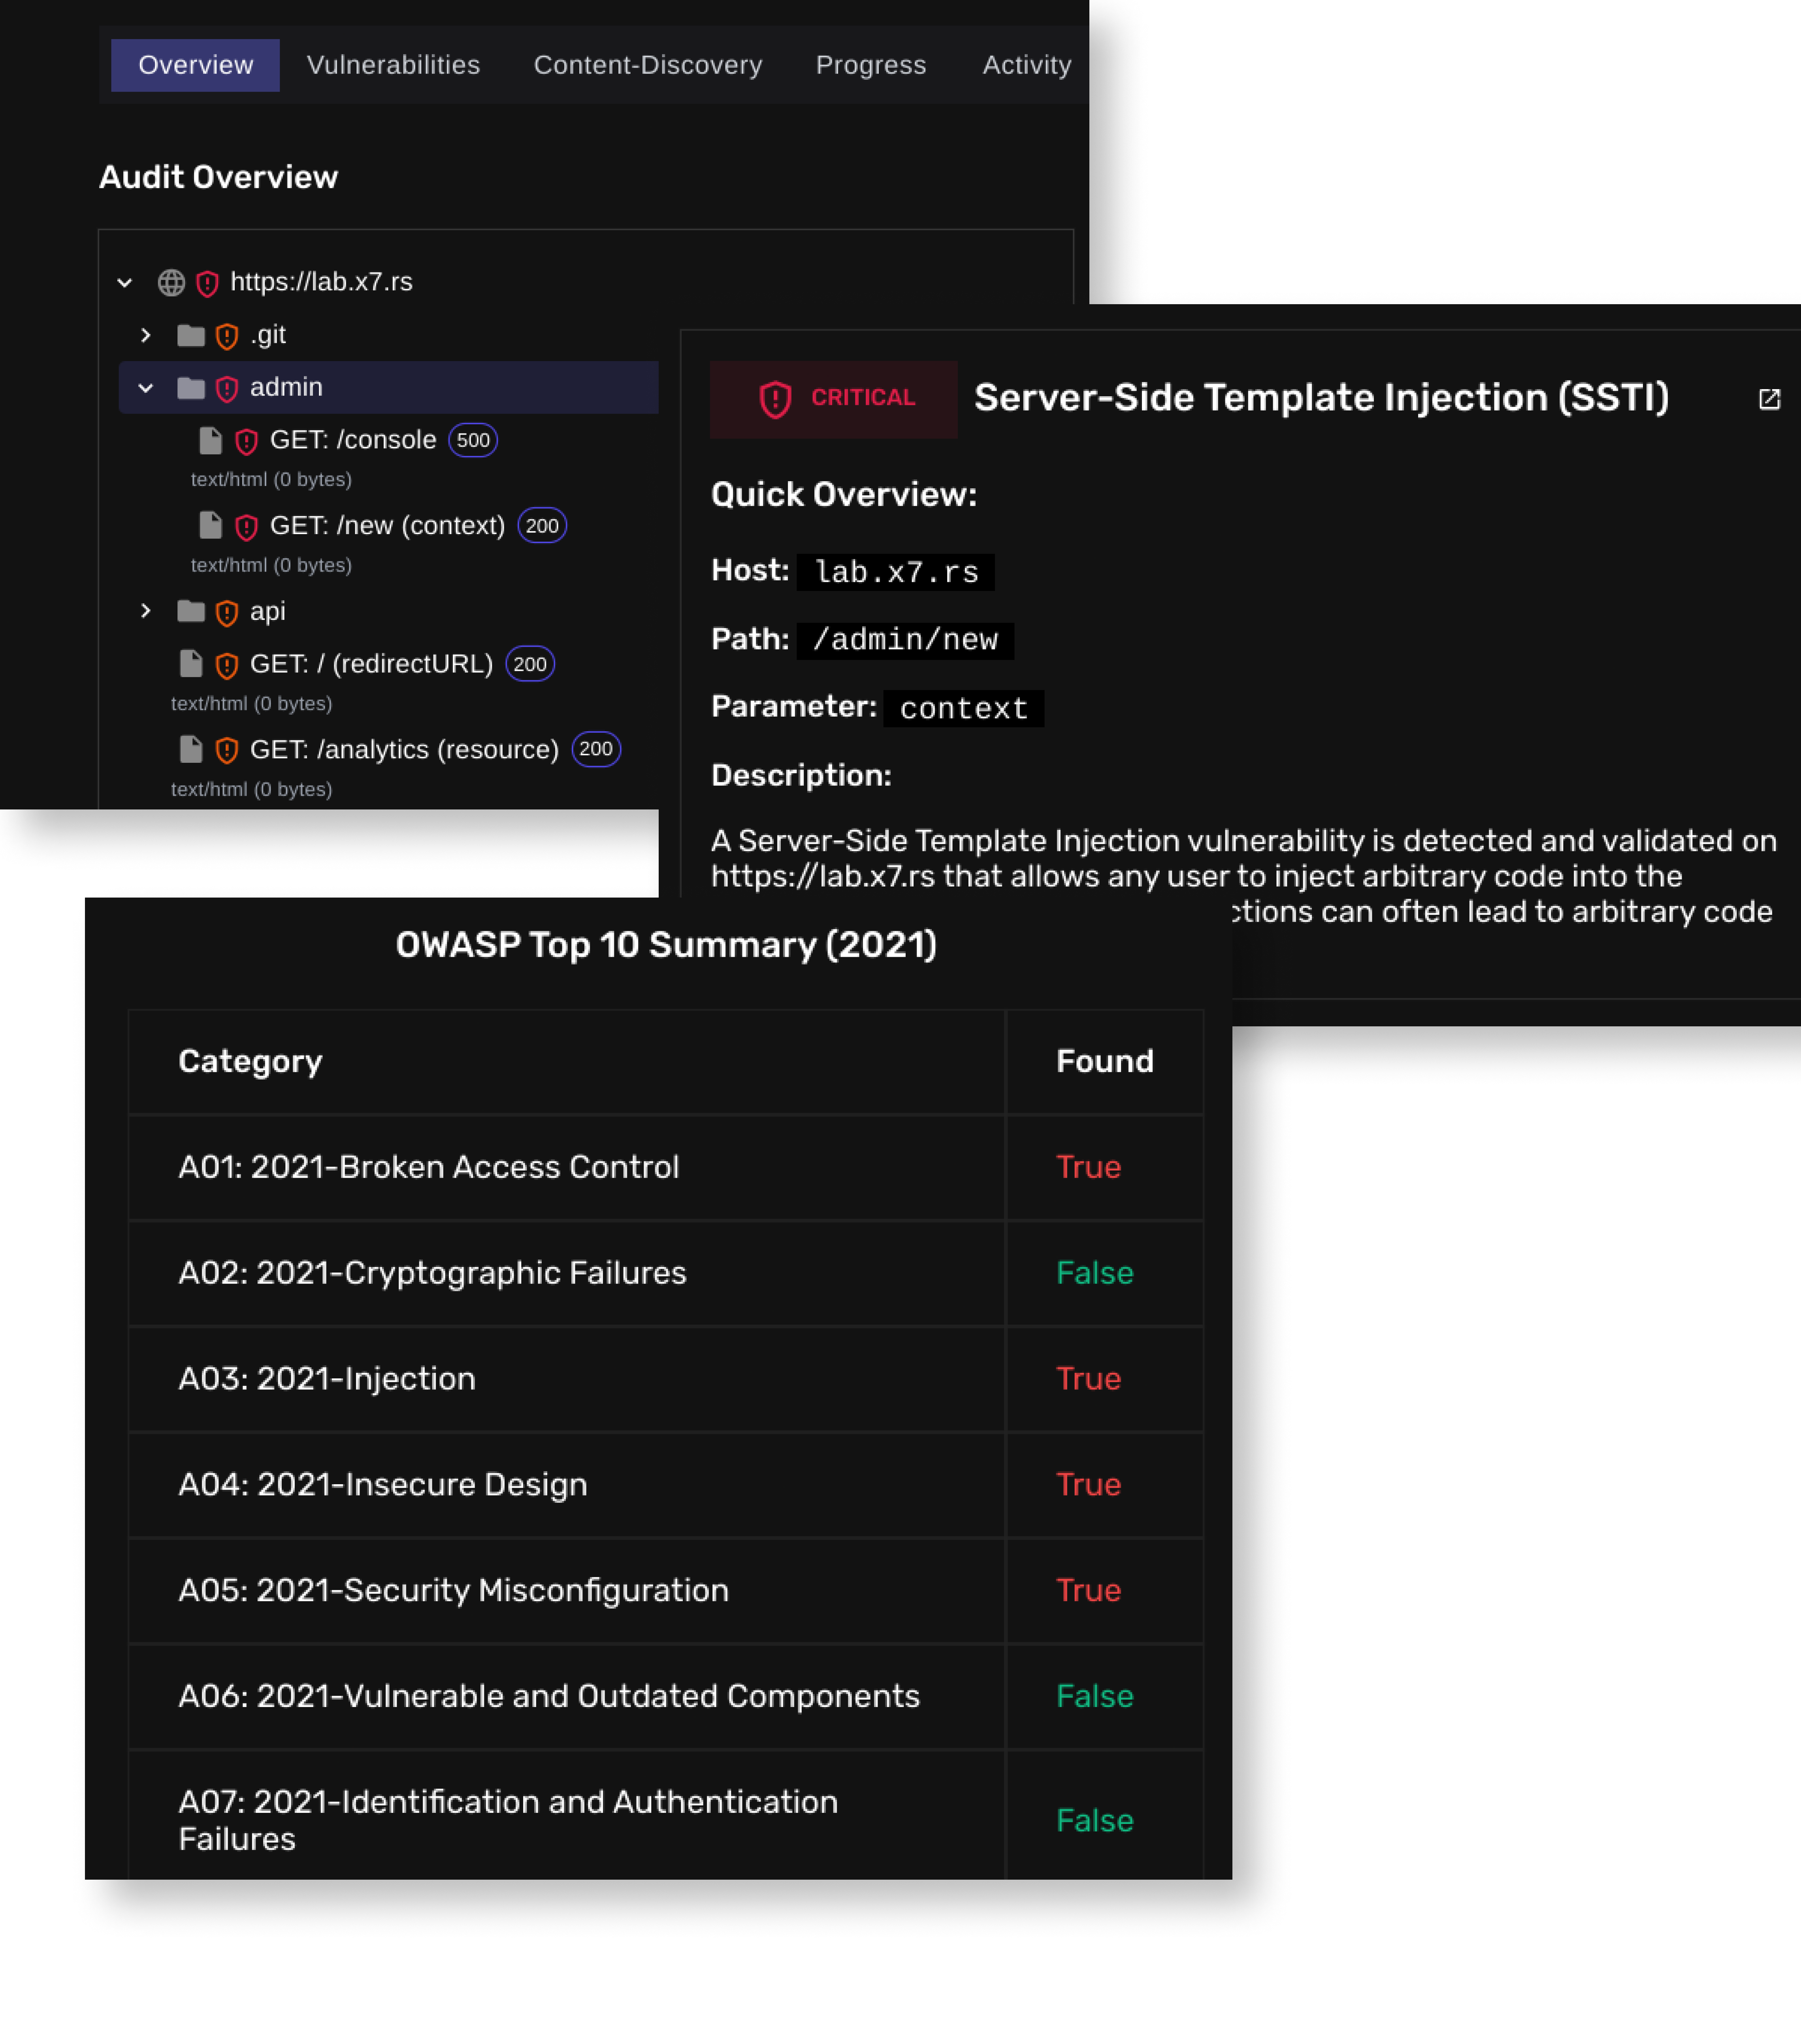
Task: Click the file icon for GET: /console
Action: click(210, 440)
